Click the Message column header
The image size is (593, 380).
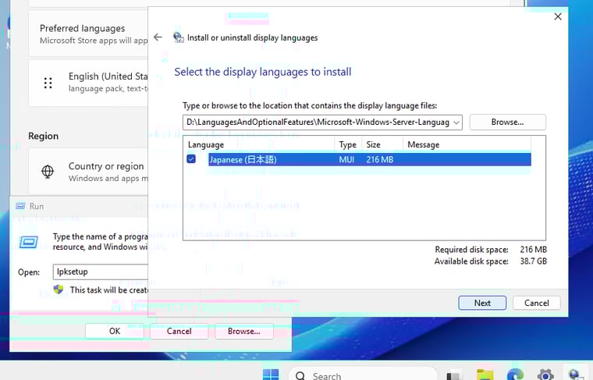click(467, 144)
